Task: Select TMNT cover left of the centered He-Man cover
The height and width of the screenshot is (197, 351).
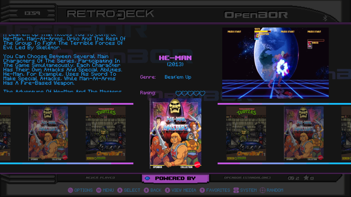Action: 105,133
